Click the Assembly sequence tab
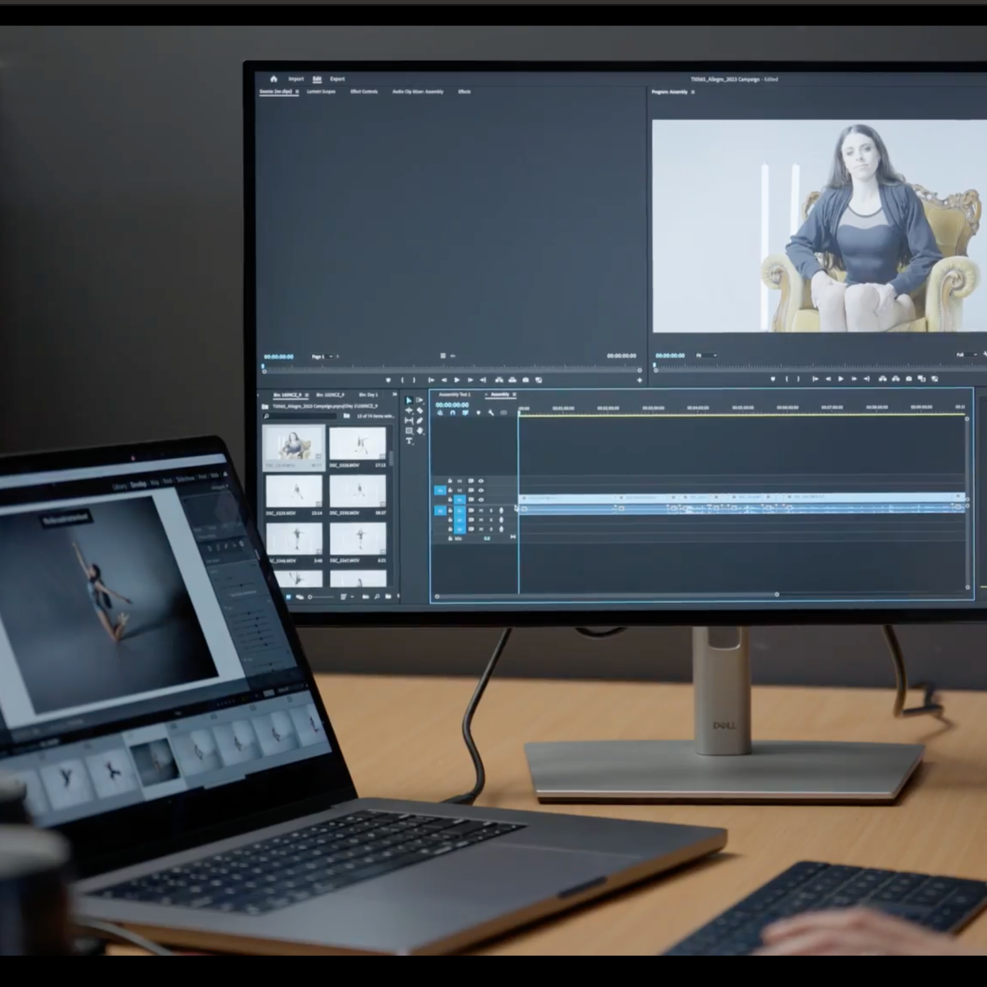This screenshot has width=987, height=987. (x=500, y=395)
